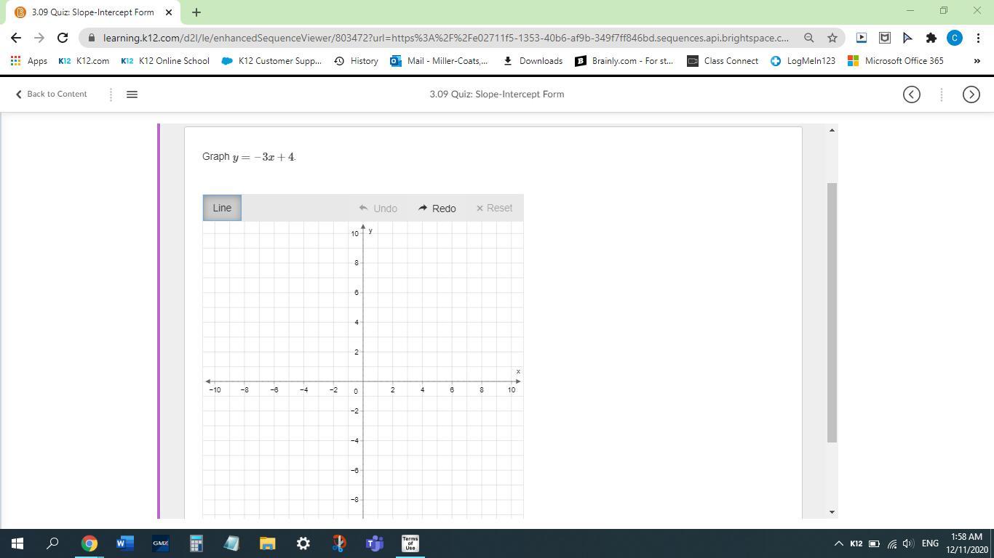Viewport: 994px width, 558px height.
Task: Click the Chrome profile avatar
Action: click(955, 37)
